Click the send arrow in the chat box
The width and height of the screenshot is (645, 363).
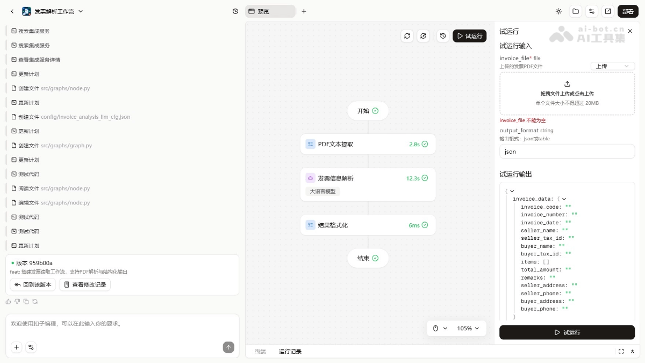point(228,347)
